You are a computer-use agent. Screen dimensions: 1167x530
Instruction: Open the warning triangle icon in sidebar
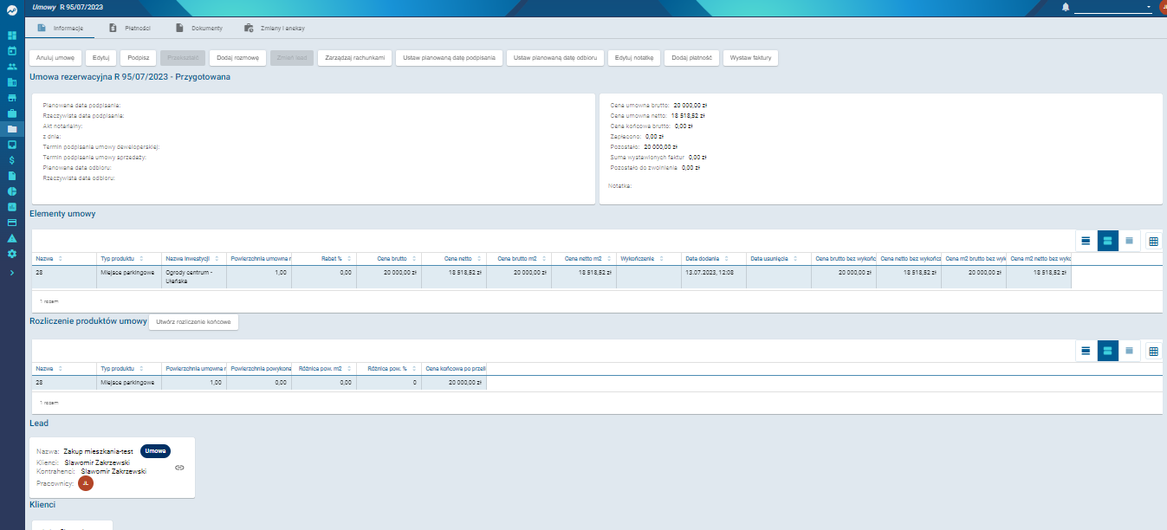(x=12, y=238)
